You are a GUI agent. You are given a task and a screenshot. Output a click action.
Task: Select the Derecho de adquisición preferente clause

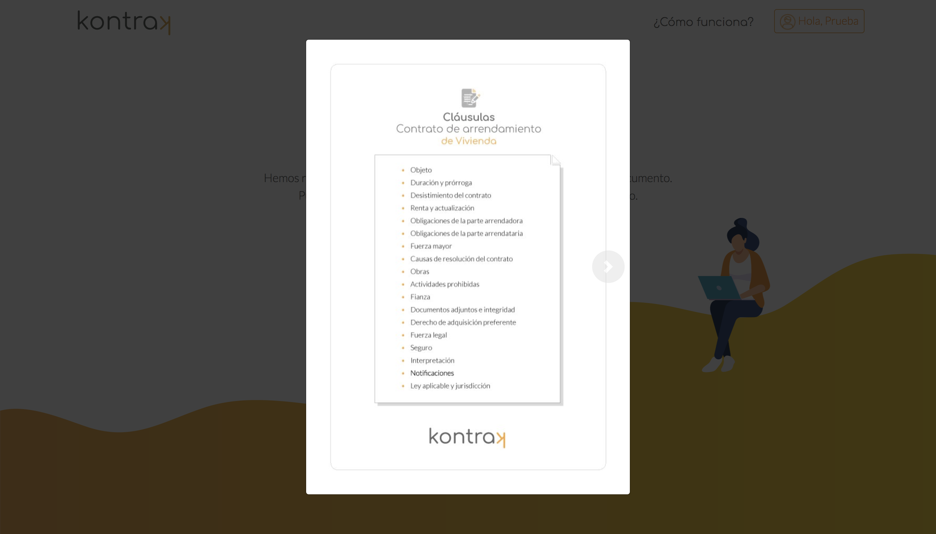click(x=462, y=322)
